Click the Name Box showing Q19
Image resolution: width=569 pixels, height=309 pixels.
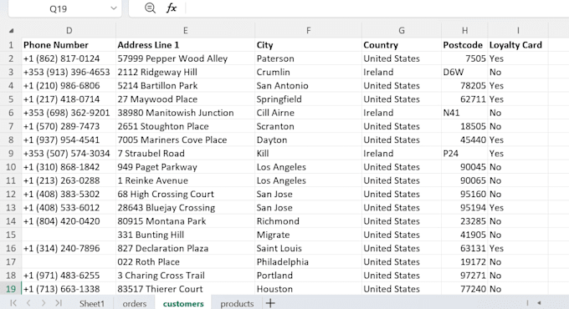58,8
